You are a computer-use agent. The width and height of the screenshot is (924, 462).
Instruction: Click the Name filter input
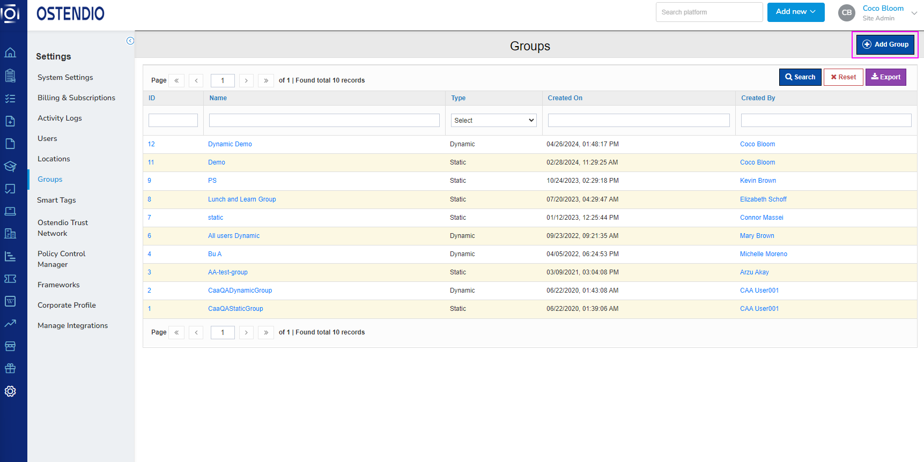324,121
